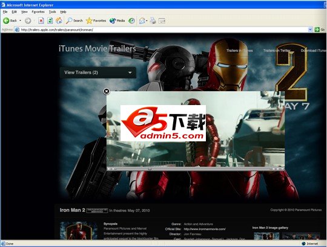327x247 pixels.
Task: Refresh the page with the green arrows icon
Action: (50, 21)
